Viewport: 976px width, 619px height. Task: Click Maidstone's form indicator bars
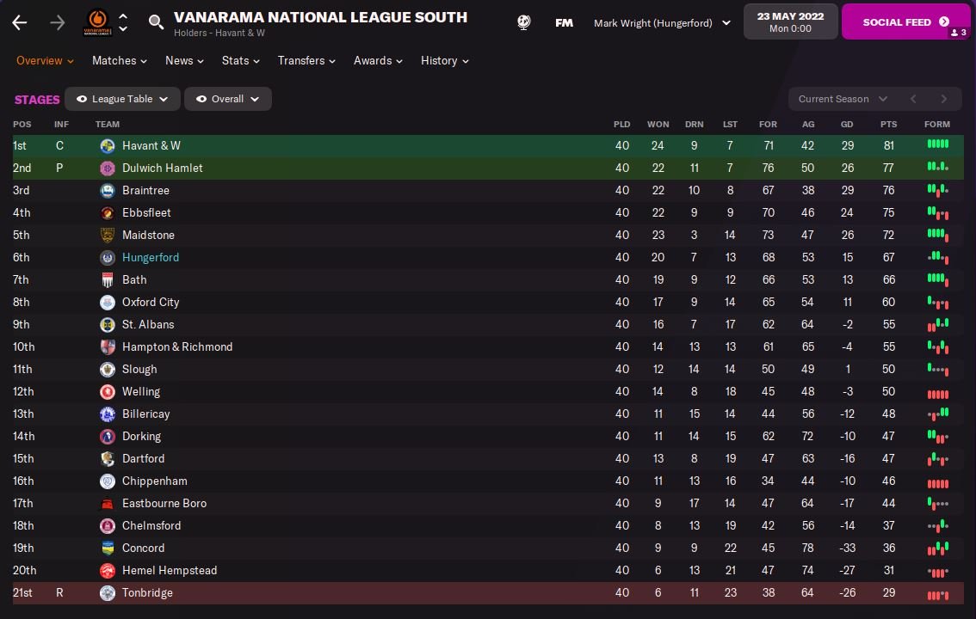tap(937, 235)
